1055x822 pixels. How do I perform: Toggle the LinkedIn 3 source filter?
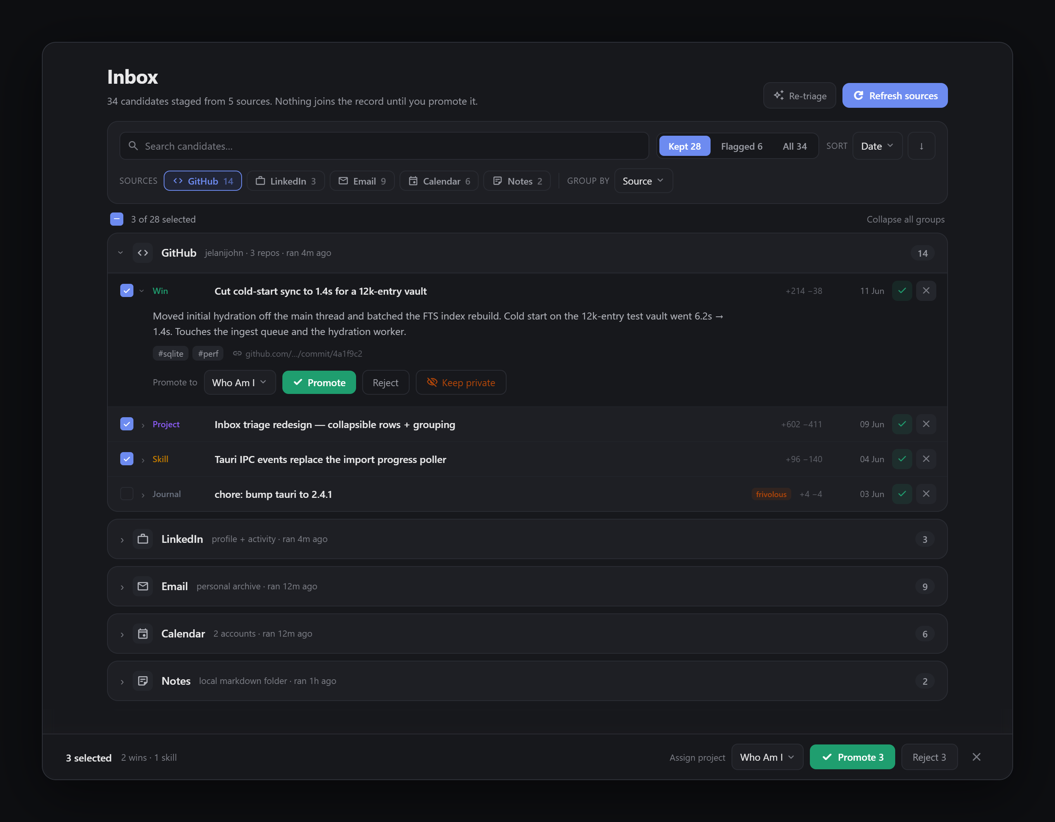click(x=285, y=181)
